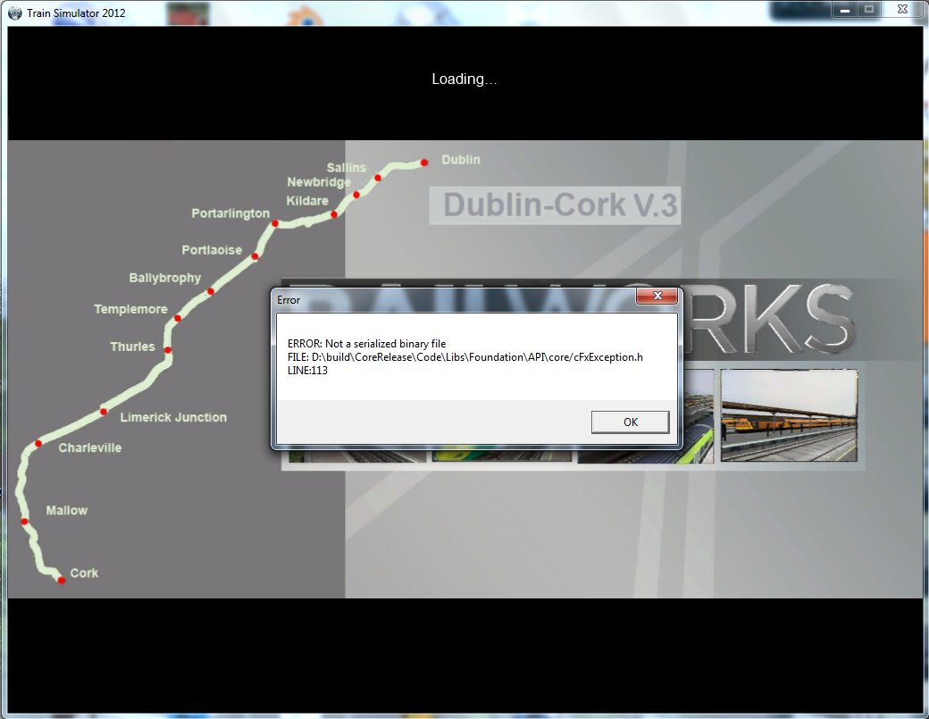Click the Dublin station marker on the map
Viewport: 929px width, 719px height.
pyautogui.click(x=424, y=163)
